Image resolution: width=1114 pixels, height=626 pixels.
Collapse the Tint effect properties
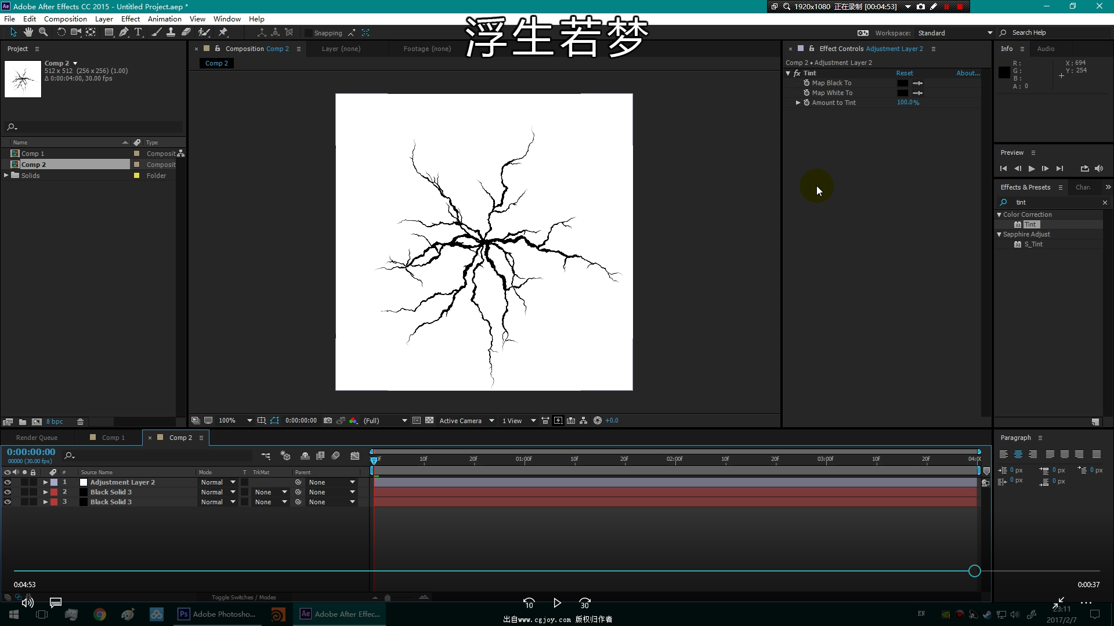pyautogui.click(x=788, y=73)
